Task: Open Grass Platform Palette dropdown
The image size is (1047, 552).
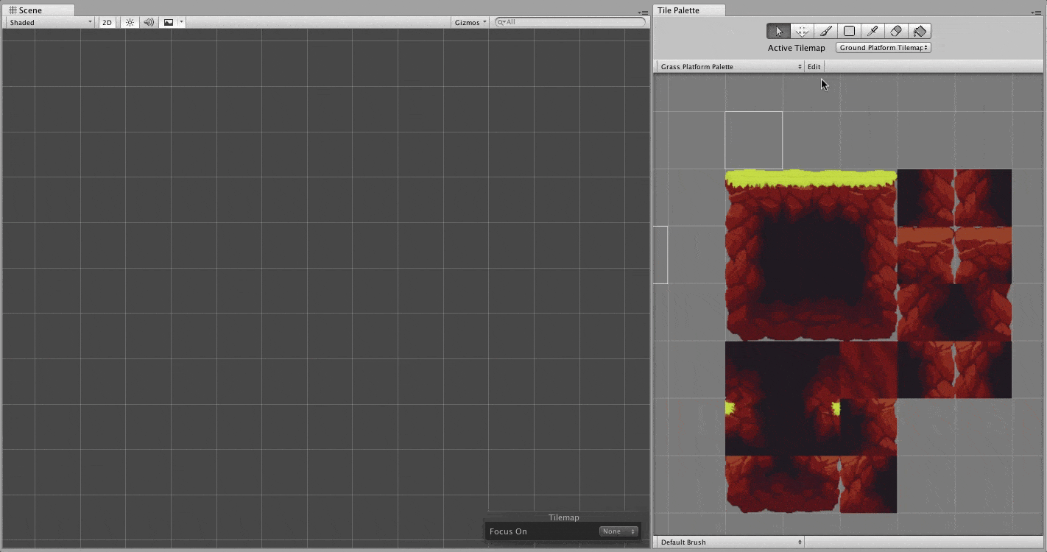Action: (x=730, y=66)
